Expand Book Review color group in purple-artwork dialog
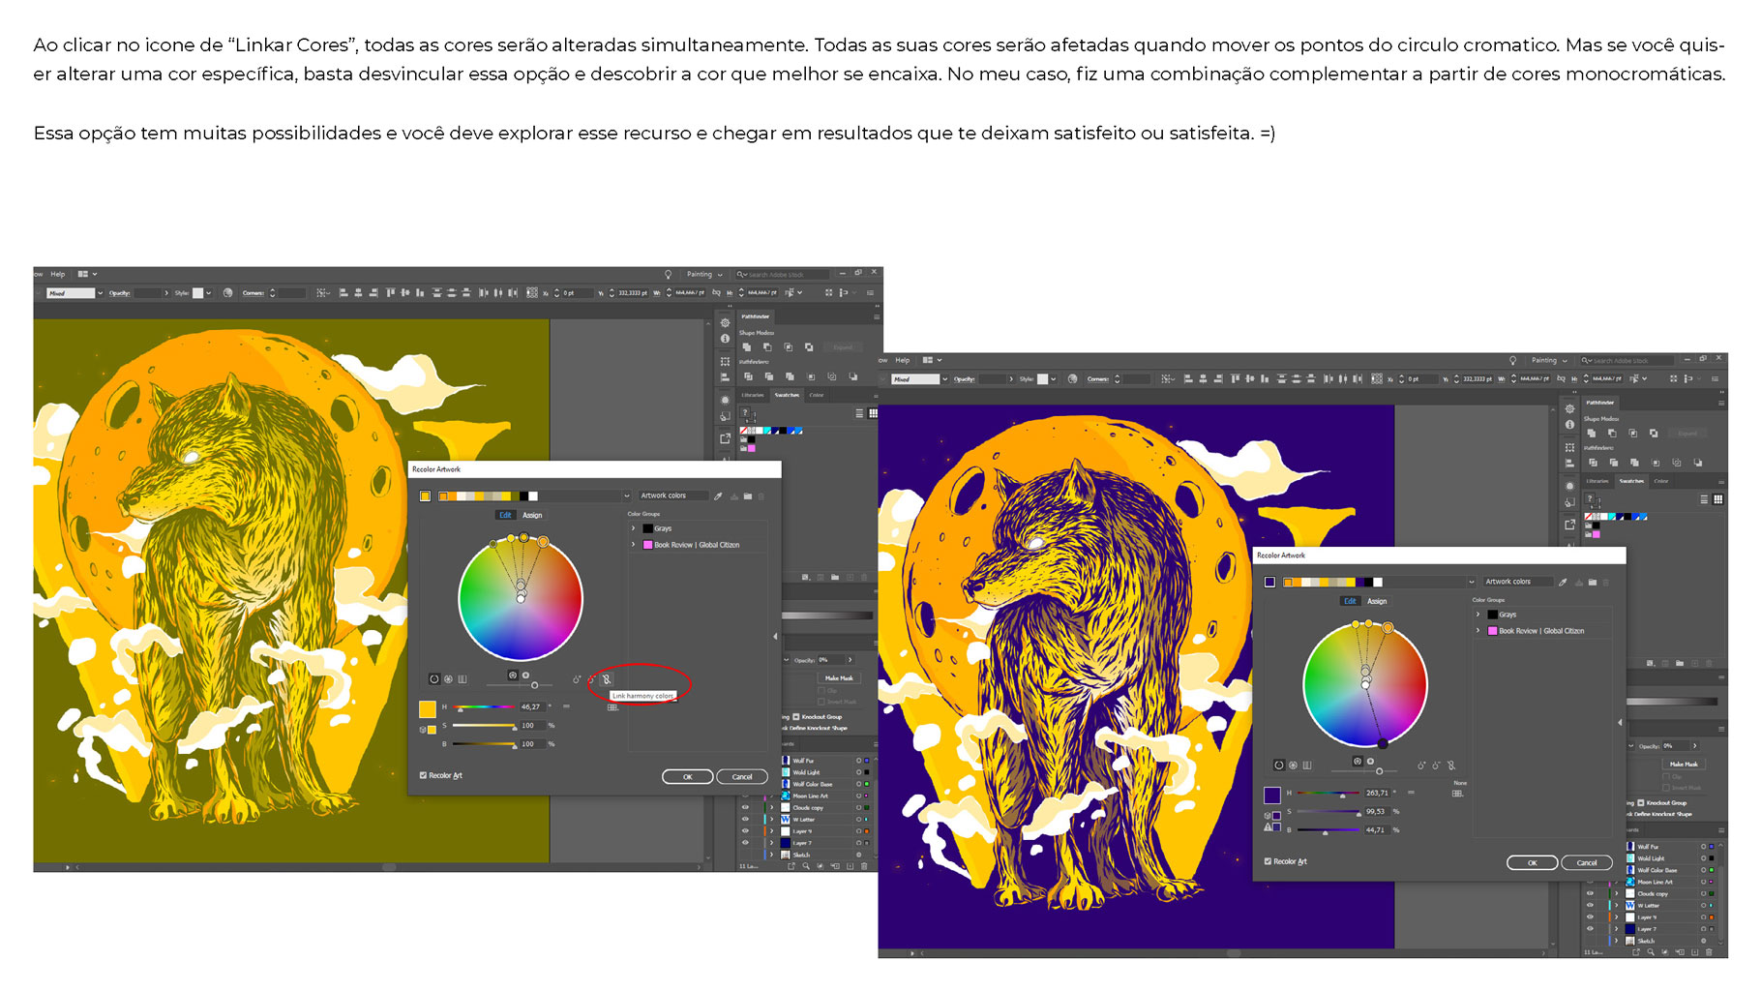1761x991 pixels. click(x=1477, y=631)
